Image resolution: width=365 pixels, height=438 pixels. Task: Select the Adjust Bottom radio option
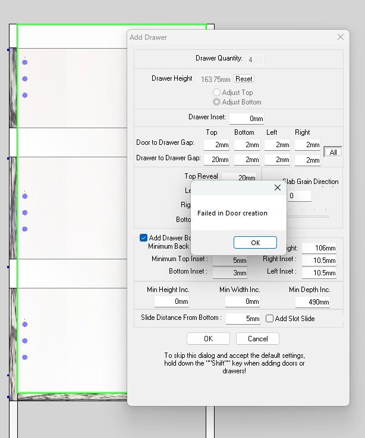coord(217,102)
